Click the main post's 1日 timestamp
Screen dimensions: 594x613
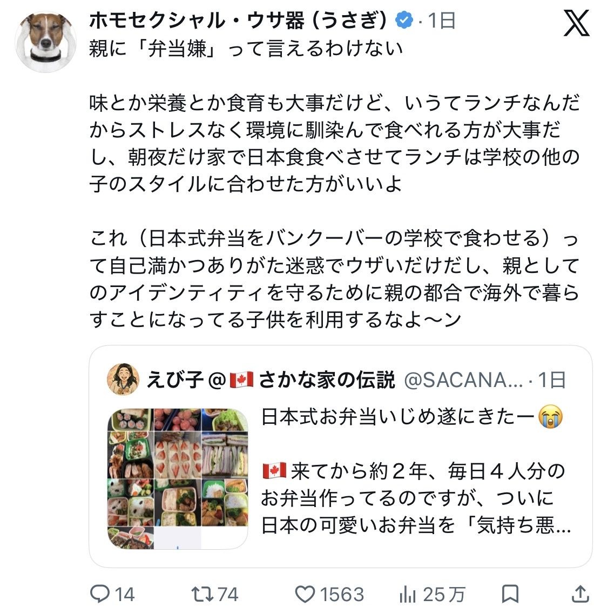click(442, 21)
